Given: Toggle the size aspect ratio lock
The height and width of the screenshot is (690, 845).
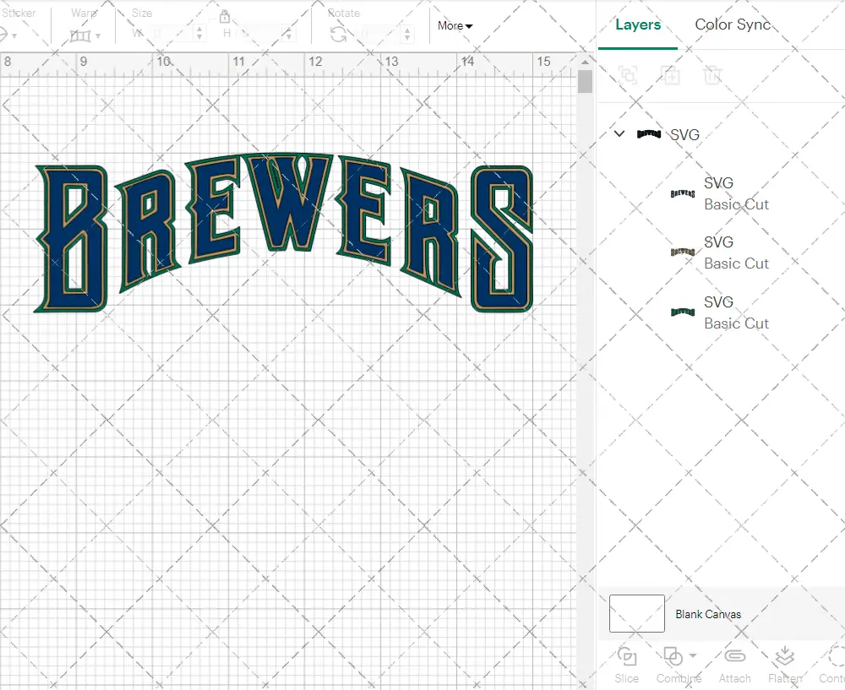Looking at the screenshot, I should coord(225,17).
